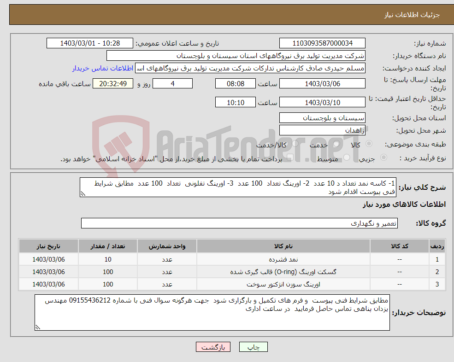The width and height of the screenshot is (454, 362).
Task: Click row number 2 in the table
Action: tap(437, 272)
